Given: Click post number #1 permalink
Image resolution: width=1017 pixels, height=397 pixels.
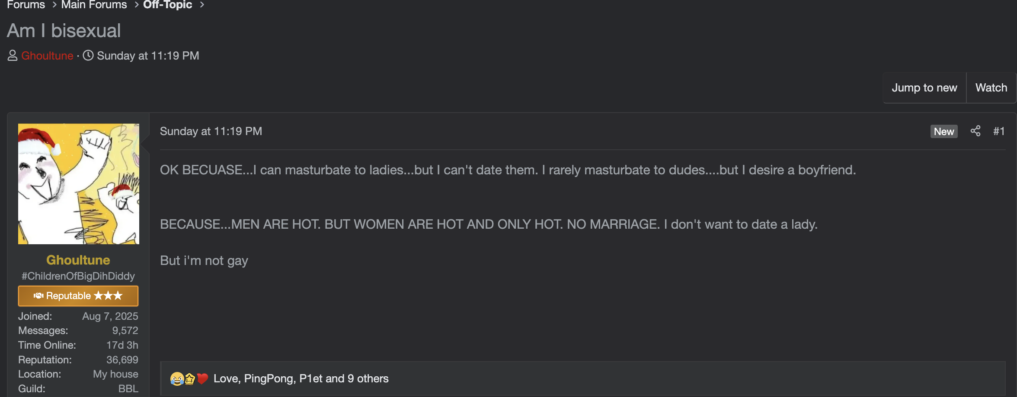Looking at the screenshot, I should coord(998,131).
